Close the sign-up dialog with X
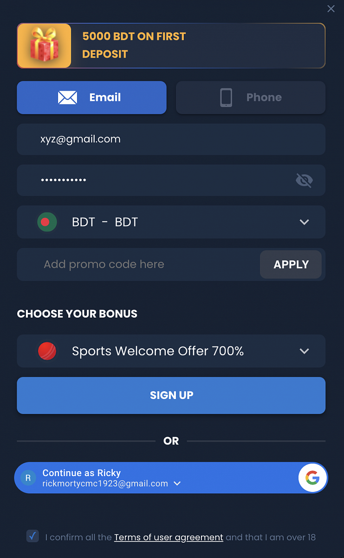Viewport: 344px width, 558px height. (331, 8)
